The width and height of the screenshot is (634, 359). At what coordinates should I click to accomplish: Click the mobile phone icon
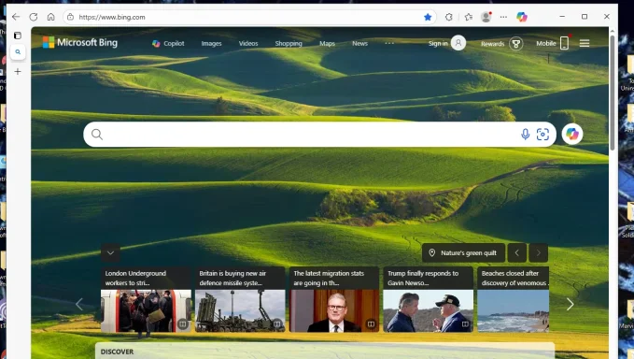tap(565, 42)
